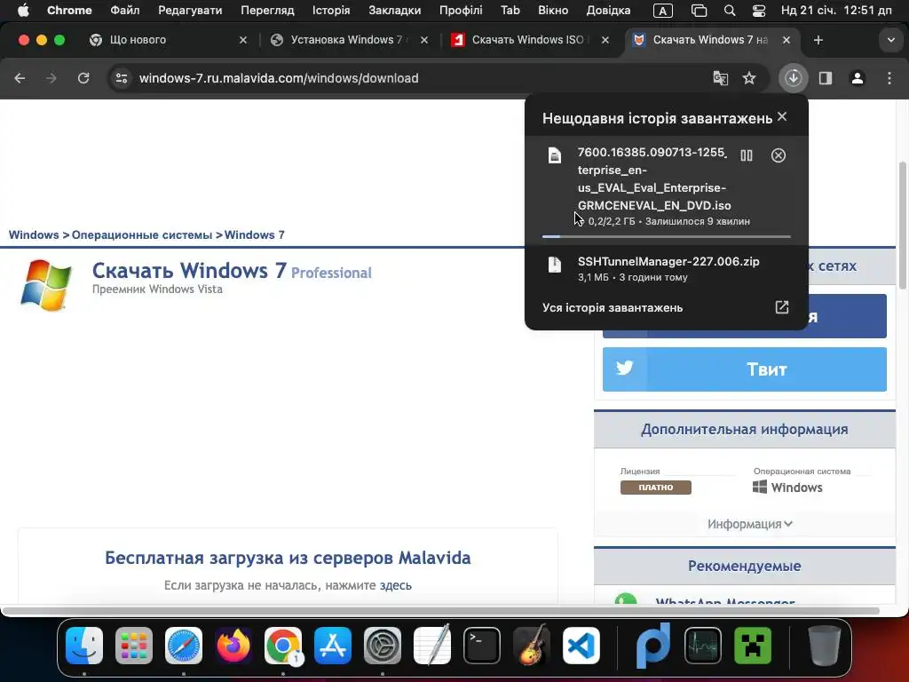Click the Windows ISO file name entry
The width and height of the screenshot is (909, 682).
653,178
